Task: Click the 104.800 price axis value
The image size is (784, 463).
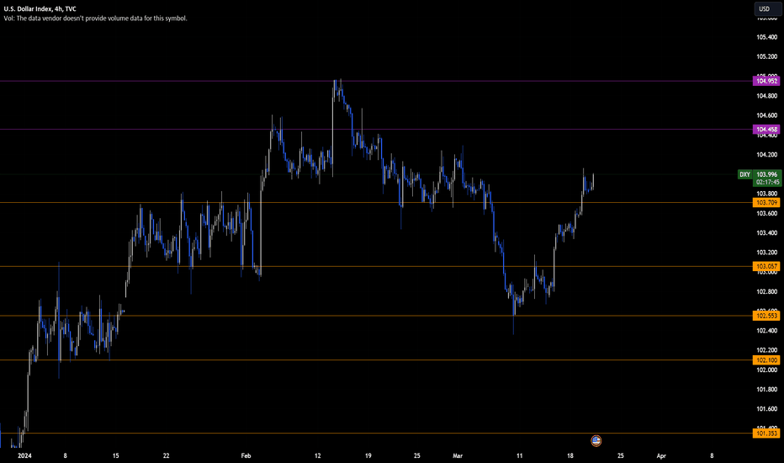Action: (767, 96)
